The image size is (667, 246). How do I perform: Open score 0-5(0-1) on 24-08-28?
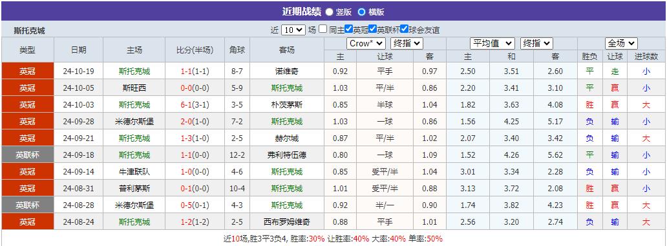pos(195,205)
